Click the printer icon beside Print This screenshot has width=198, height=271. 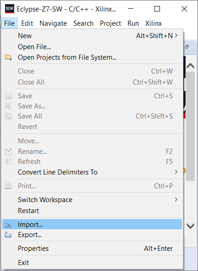[x=8, y=186]
